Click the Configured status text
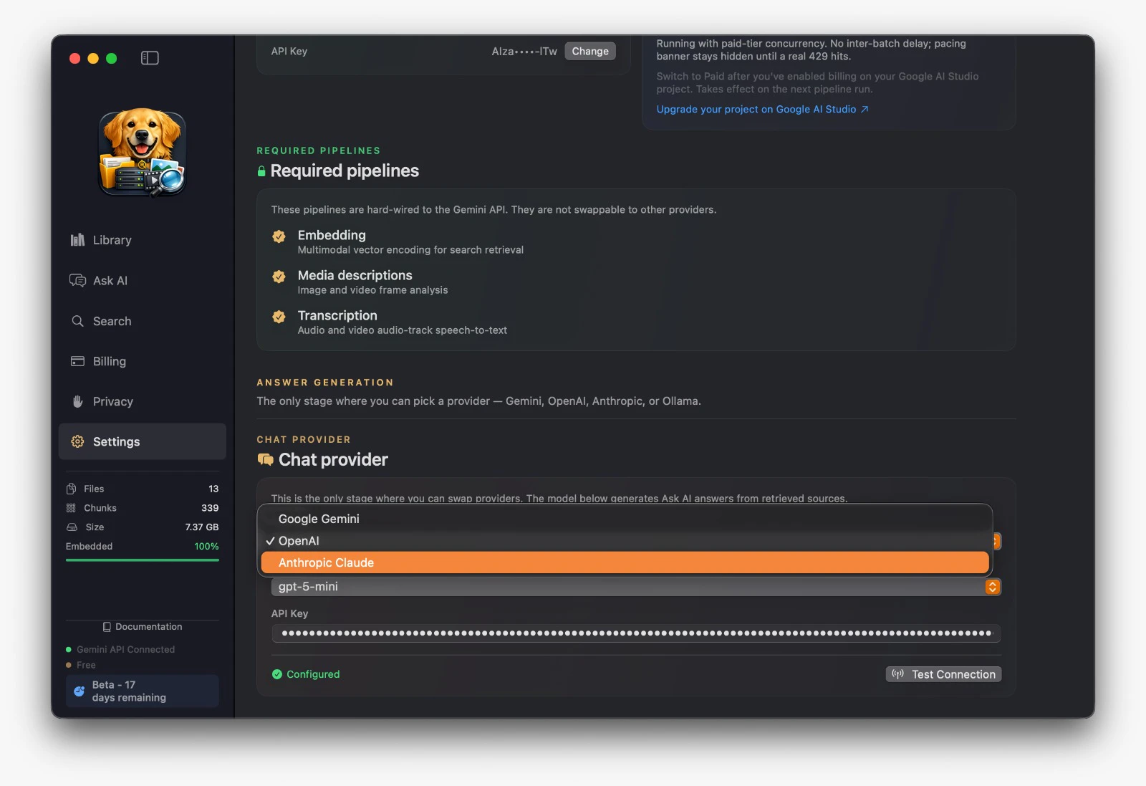This screenshot has height=786, width=1146. [313, 674]
